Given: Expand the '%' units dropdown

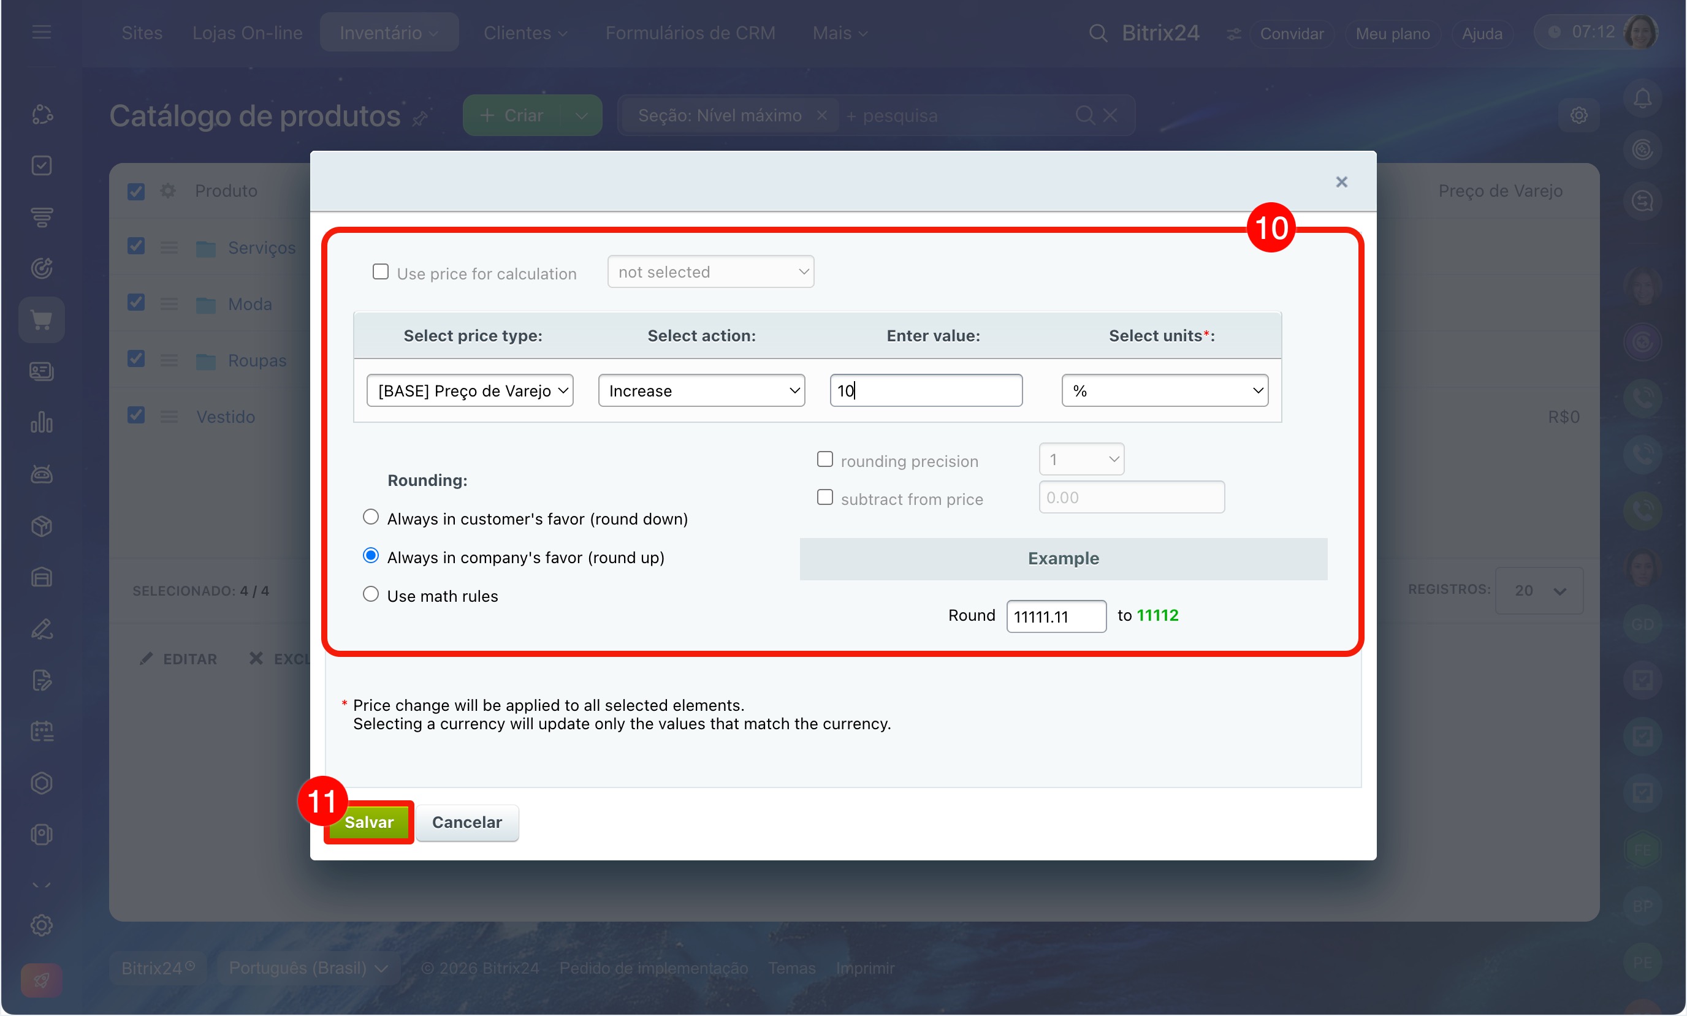Looking at the screenshot, I should [x=1165, y=390].
